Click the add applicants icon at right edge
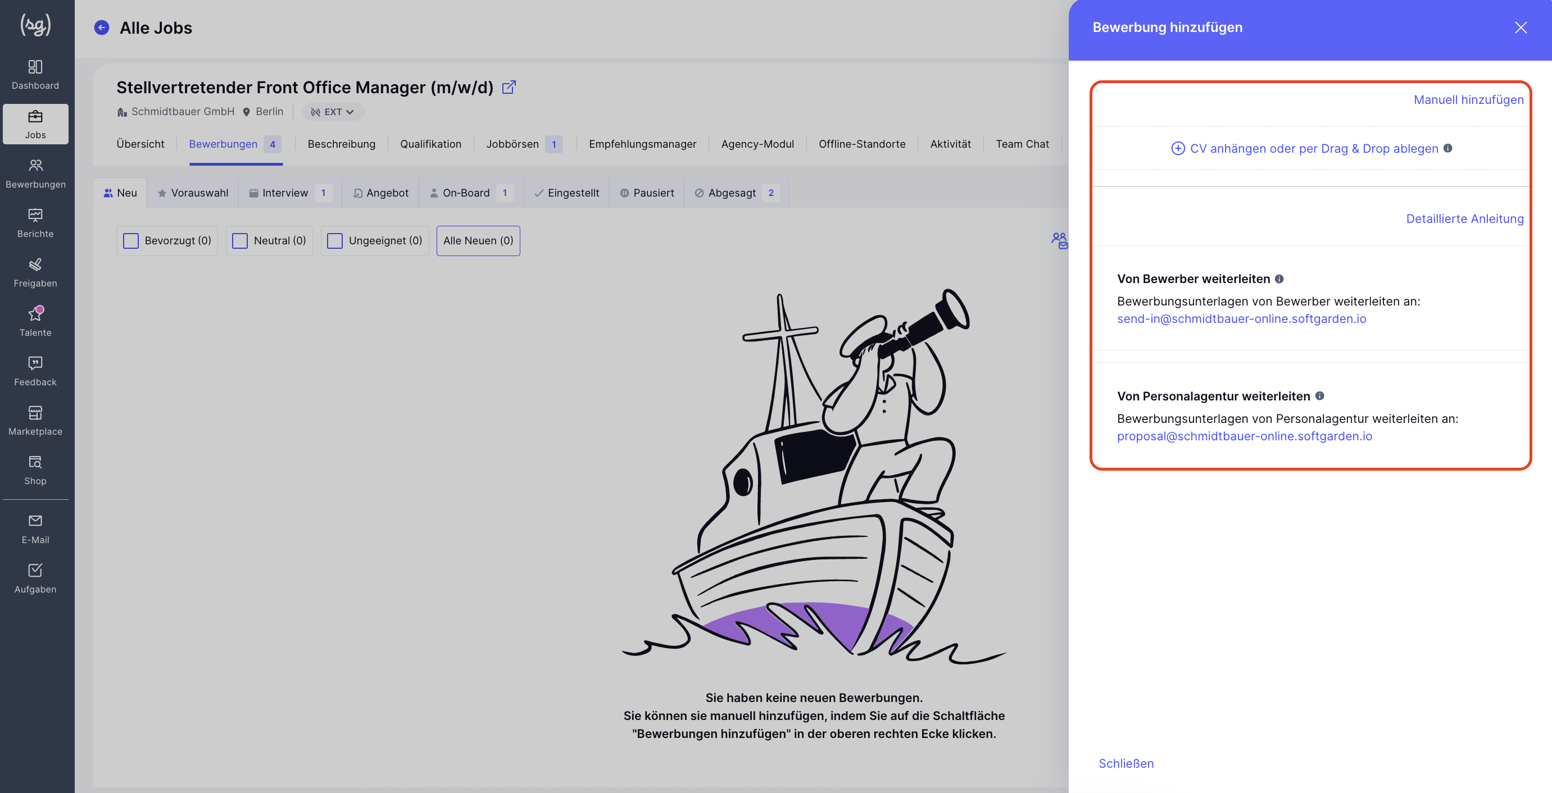 [1059, 241]
